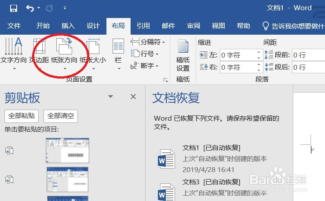
Task: Click the first clipboard item picture icon
Action: click(x=9, y=151)
